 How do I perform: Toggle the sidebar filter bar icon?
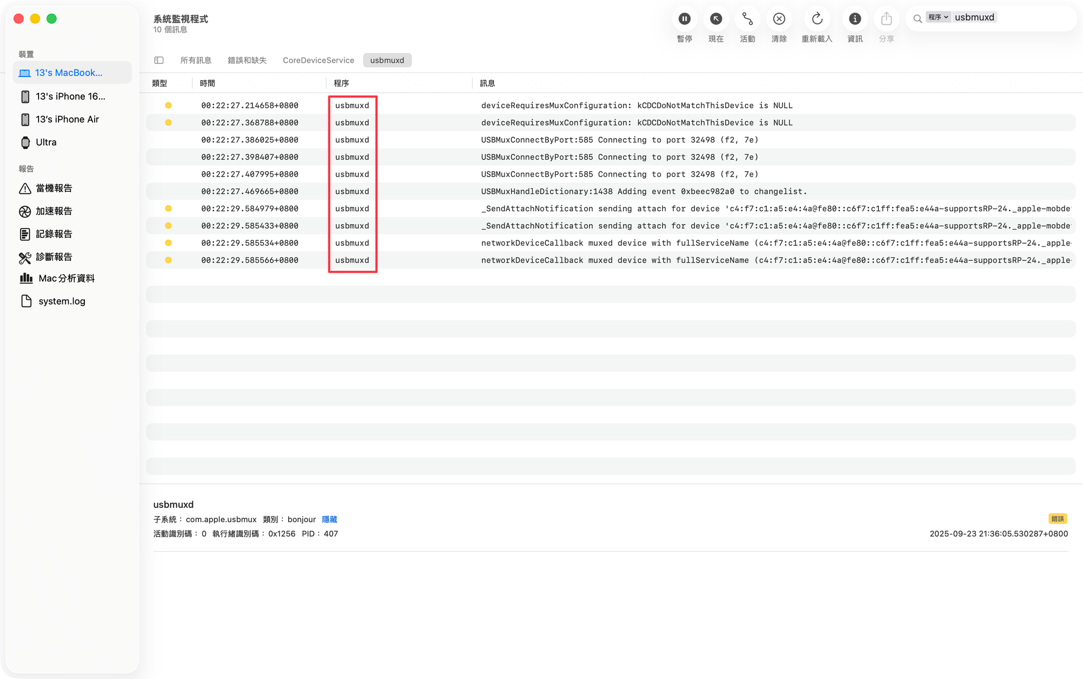(159, 60)
